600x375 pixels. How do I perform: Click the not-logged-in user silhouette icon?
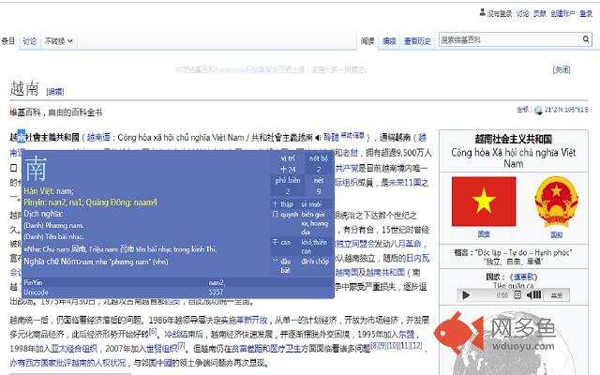(x=483, y=12)
